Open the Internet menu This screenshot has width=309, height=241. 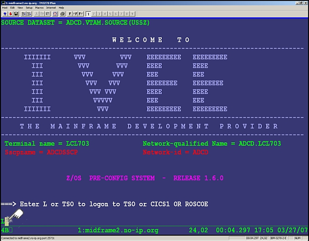51,8
